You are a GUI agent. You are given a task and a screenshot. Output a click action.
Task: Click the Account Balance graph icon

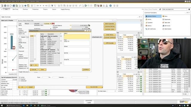tap(89, 25)
